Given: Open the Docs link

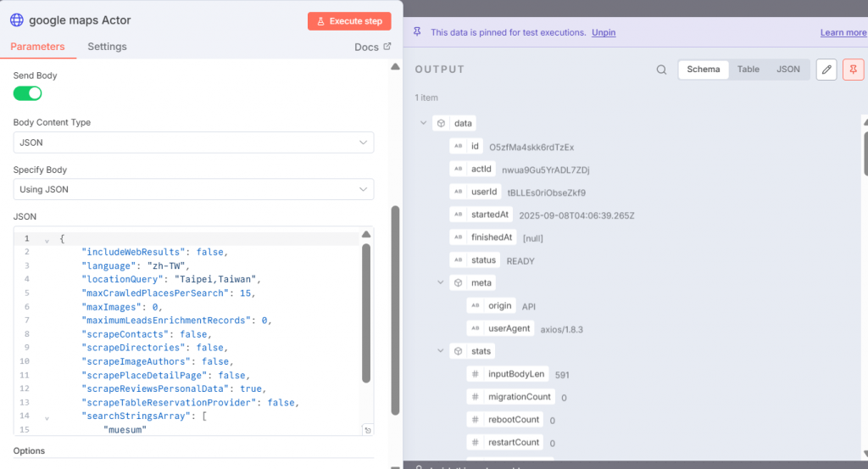Looking at the screenshot, I should (366, 47).
